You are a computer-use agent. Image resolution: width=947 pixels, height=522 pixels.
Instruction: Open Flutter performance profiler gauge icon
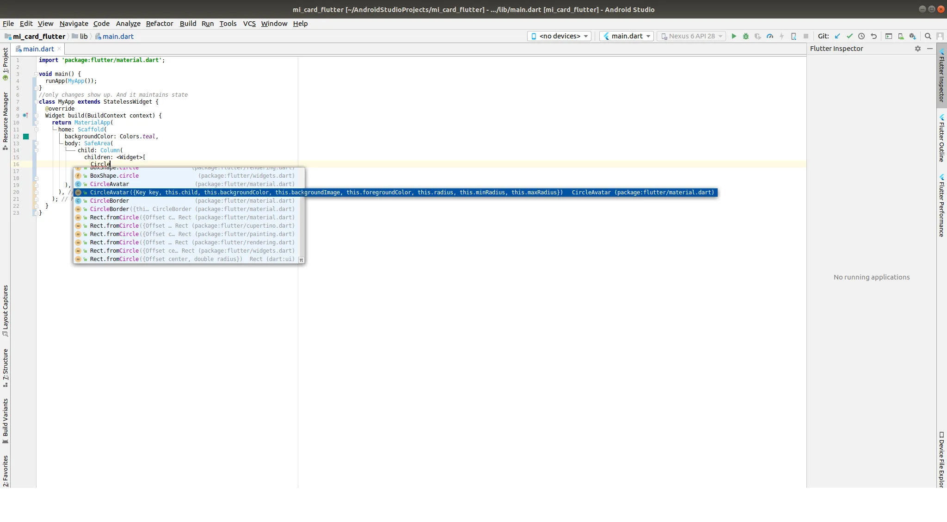(x=769, y=36)
